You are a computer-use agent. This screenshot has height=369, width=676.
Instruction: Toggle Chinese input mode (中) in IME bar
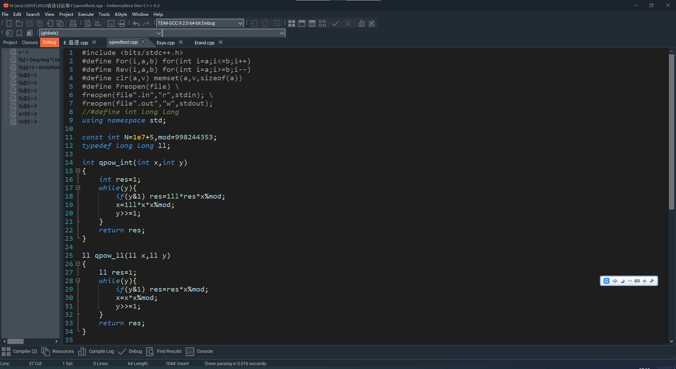coord(615,281)
